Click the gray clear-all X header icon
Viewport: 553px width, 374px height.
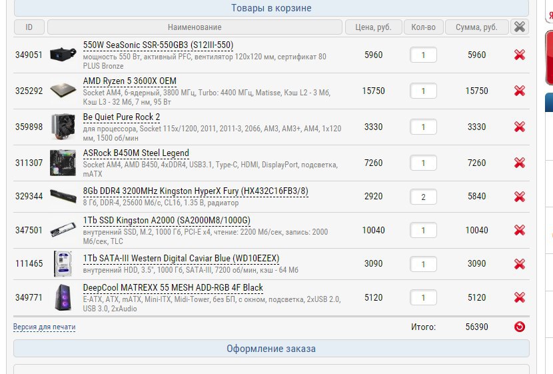tap(520, 27)
